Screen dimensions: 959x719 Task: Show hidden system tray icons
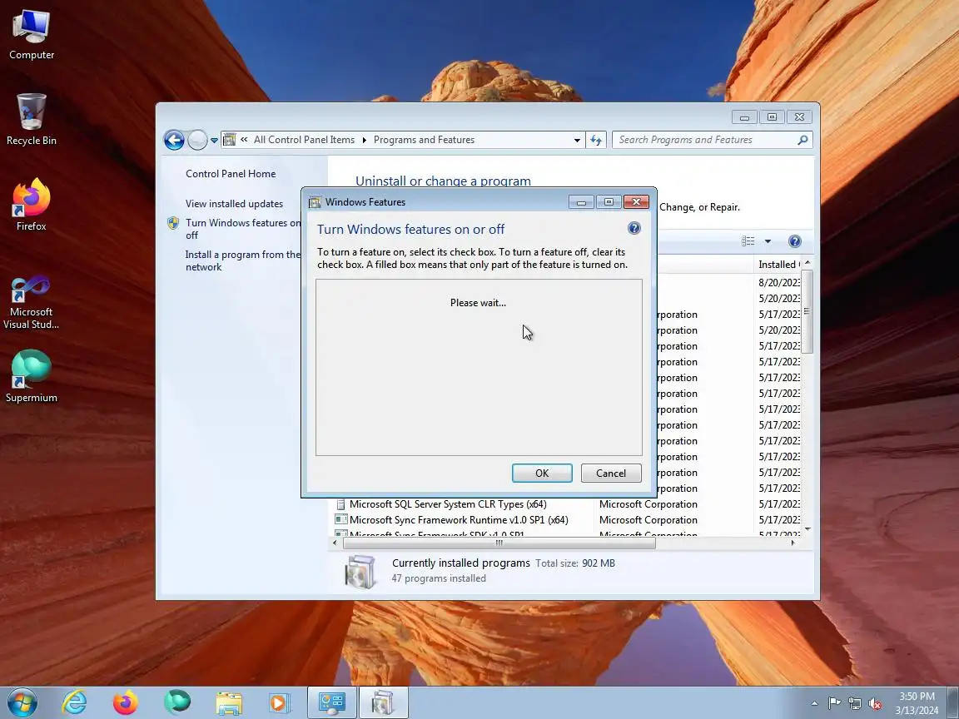coord(814,703)
